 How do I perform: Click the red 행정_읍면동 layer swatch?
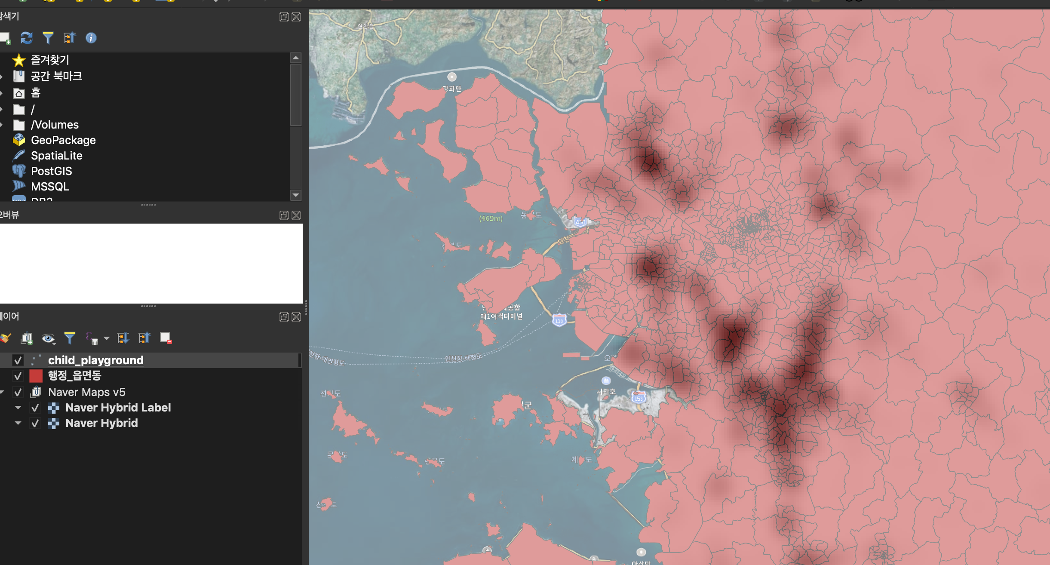[x=36, y=376]
